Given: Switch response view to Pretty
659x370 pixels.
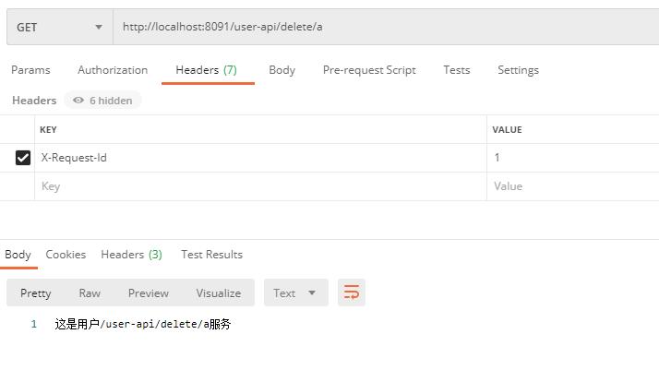Looking at the screenshot, I should (x=36, y=293).
